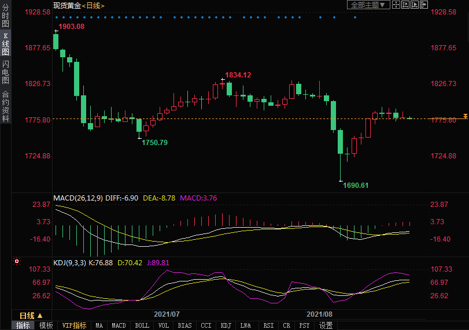The image size is (469, 330).
Task: Click the orange arrow marker at right price axis
Action: [x=465, y=117]
